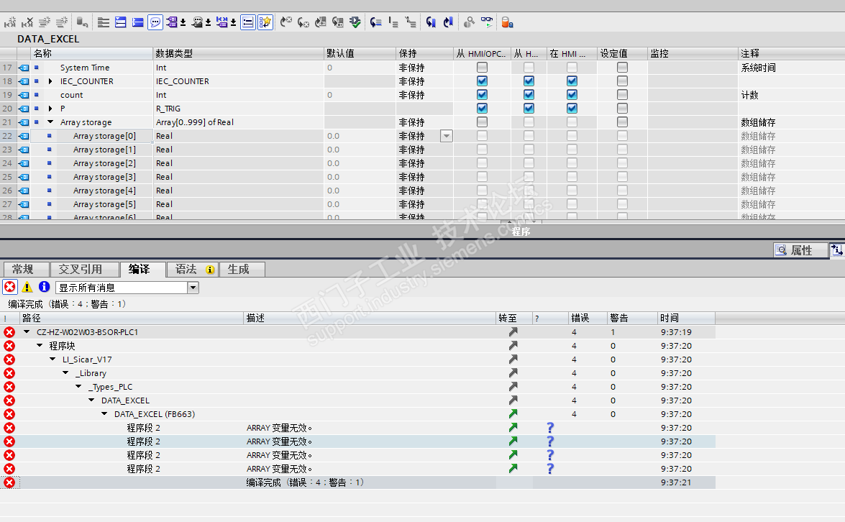845x522 pixels.
Task: Collapse the LI_Sicar_V17 tree node
Action: [x=52, y=360]
